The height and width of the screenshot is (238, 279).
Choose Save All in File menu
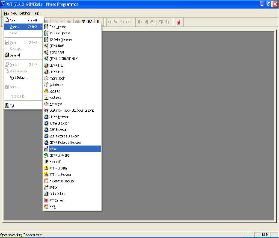pos(23,55)
